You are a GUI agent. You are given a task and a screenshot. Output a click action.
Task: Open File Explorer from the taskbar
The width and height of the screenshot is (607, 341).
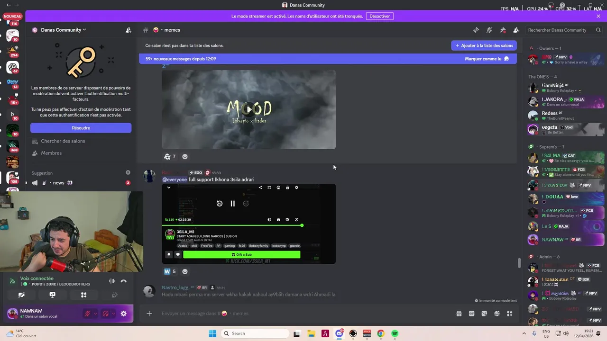pyautogui.click(x=311, y=333)
